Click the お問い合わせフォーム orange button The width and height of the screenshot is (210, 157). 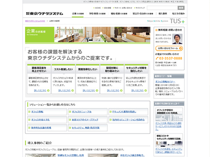[x=169, y=48]
